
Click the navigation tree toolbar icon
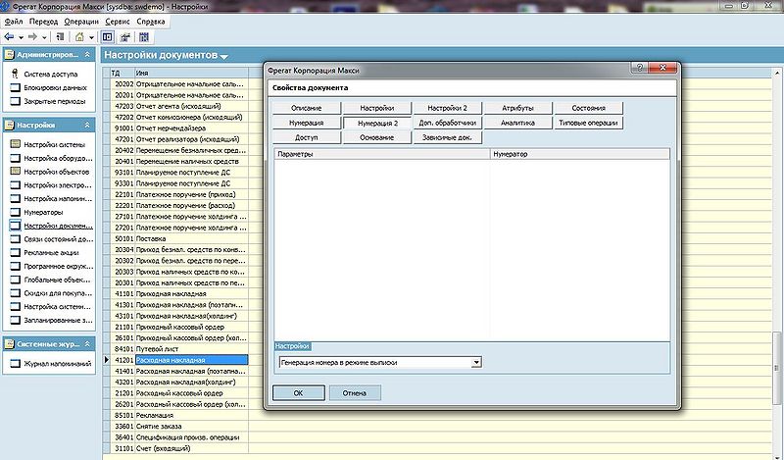(60, 37)
